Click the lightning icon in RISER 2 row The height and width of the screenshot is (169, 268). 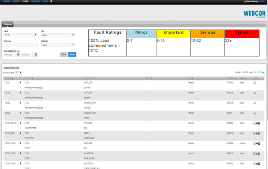pos(20,133)
